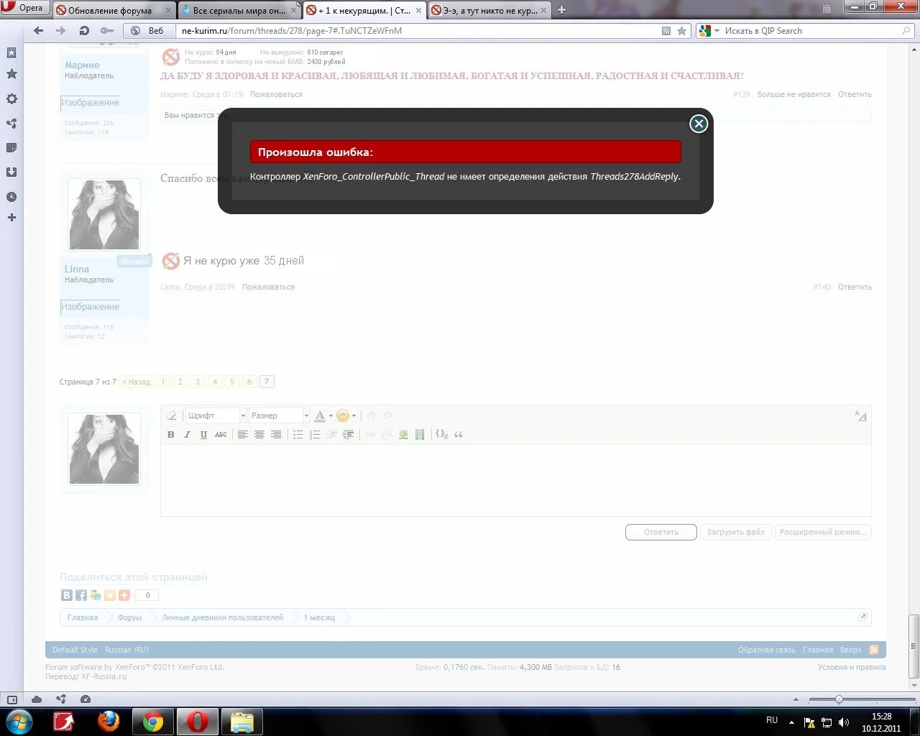Click the Загрузить файл button
Viewport: 920px width, 736px height.
(x=735, y=532)
